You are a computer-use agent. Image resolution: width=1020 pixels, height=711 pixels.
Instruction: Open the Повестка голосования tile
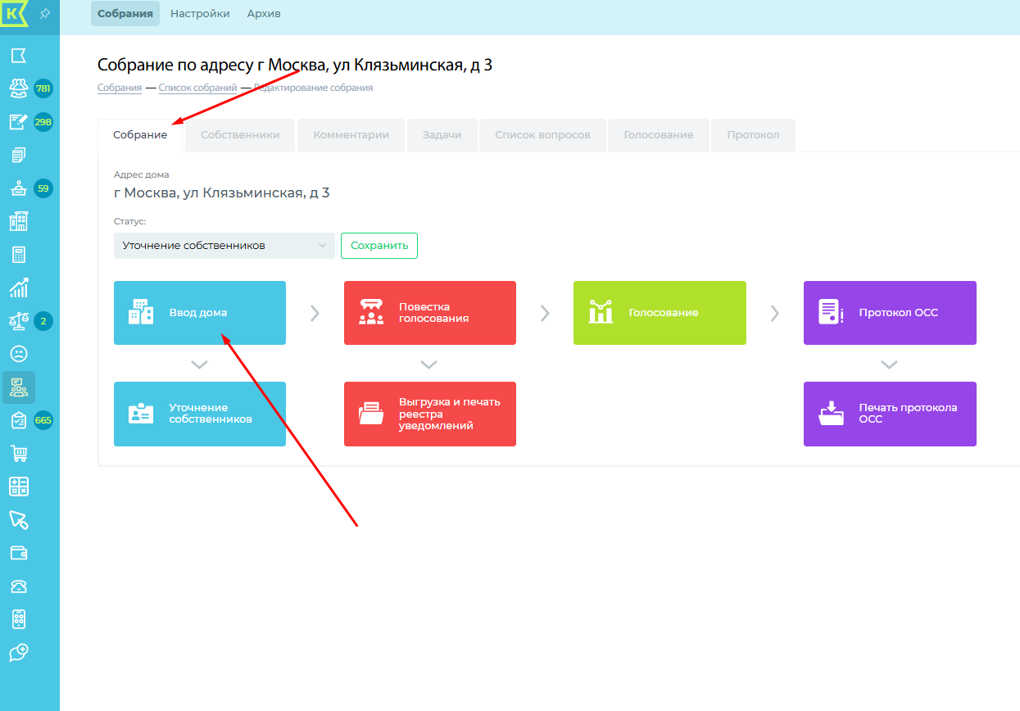coord(429,313)
